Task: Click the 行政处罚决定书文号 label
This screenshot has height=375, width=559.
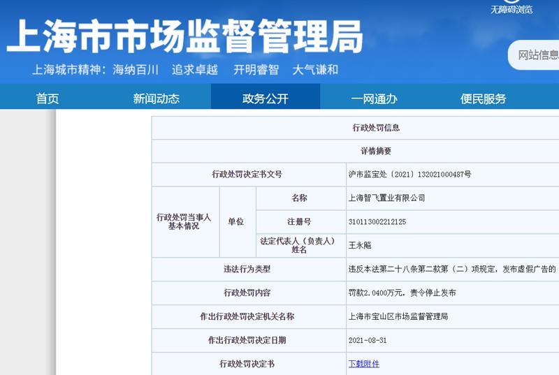Action: pos(247,174)
